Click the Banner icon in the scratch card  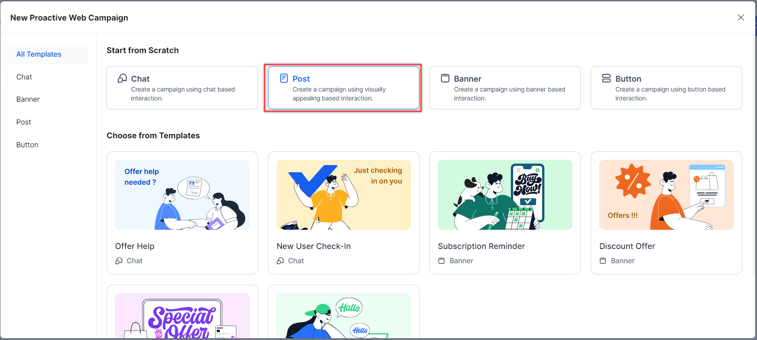445,79
